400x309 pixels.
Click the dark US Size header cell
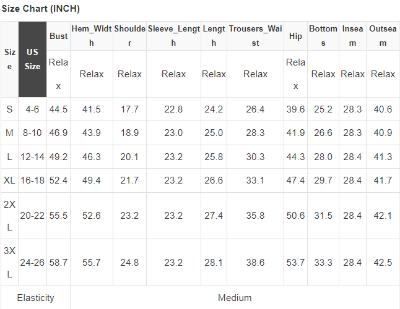coord(33,59)
